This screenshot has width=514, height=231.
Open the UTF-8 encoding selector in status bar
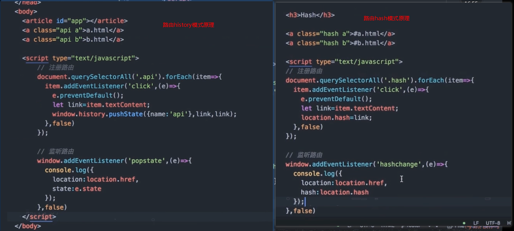click(493, 223)
